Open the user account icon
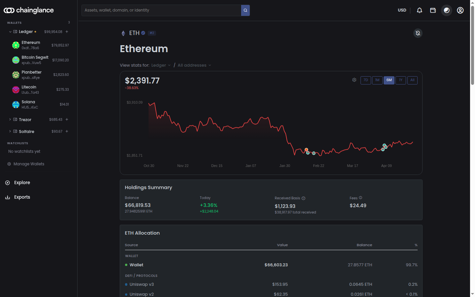Screen dimensions: 475x297 pos(460,10)
